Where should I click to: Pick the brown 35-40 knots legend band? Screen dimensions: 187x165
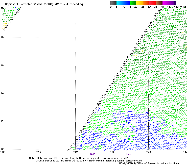click(x=159, y=3)
